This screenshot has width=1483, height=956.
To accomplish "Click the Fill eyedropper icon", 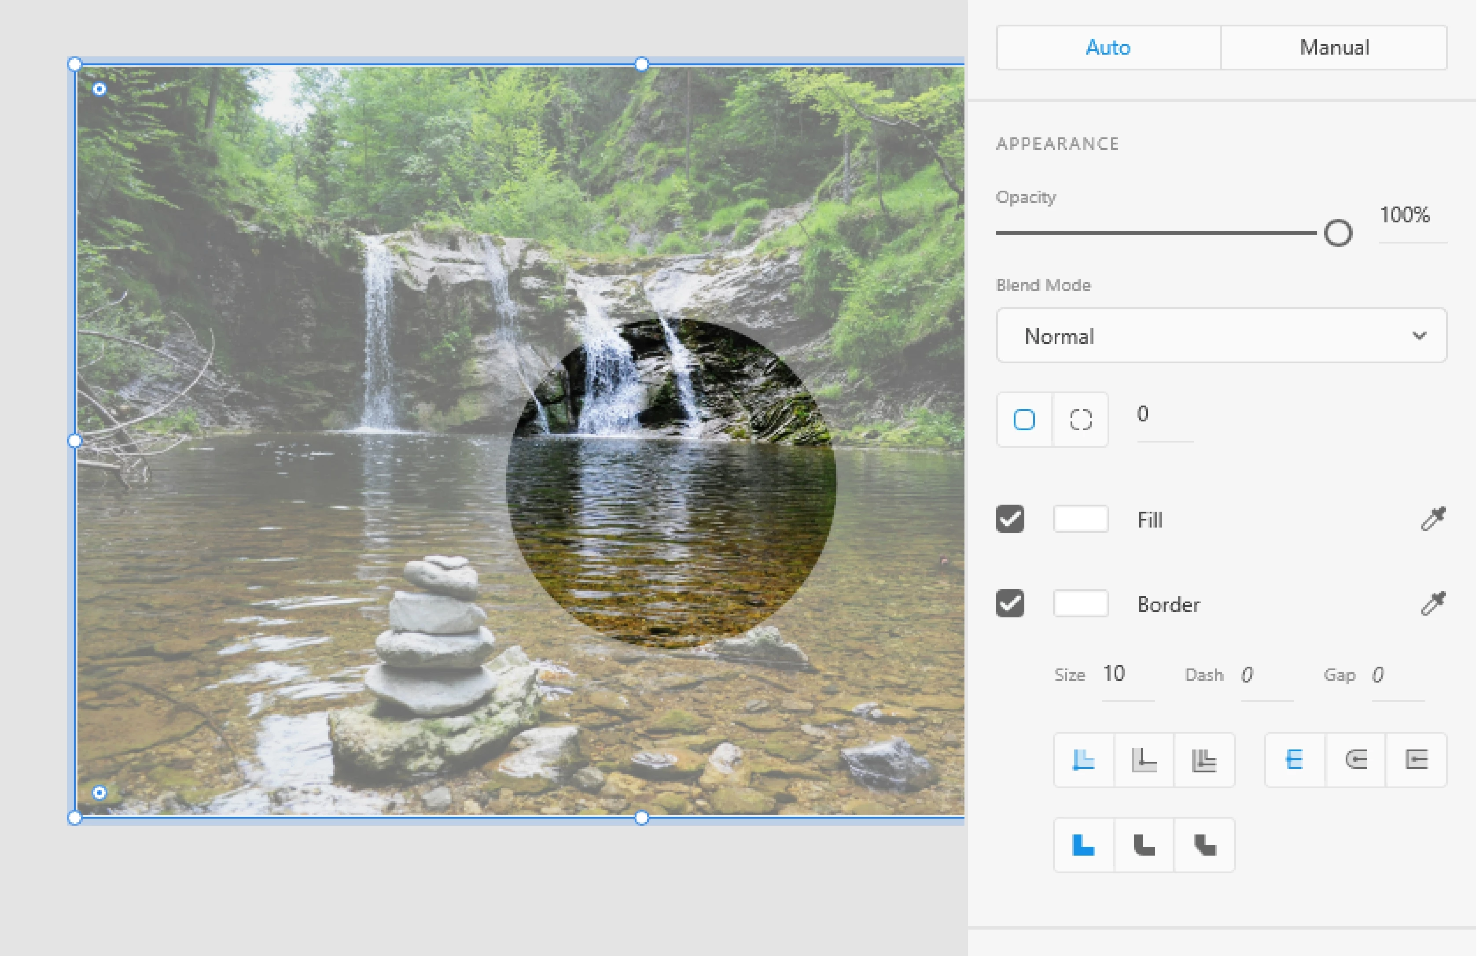I will point(1433,519).
